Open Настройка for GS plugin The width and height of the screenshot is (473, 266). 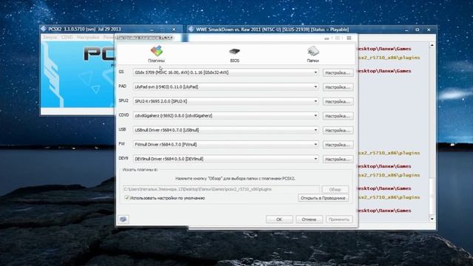pos(338,72)
